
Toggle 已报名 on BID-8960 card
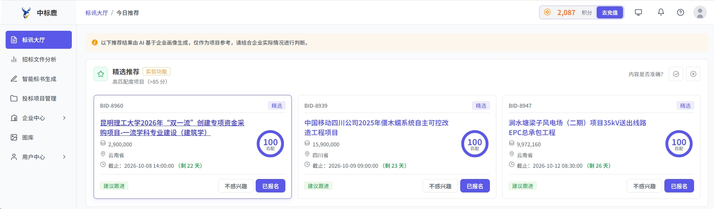[x=270, y=186]
